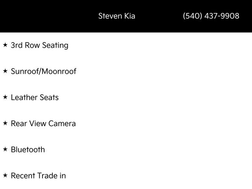
Task: Click the word Seating in the first feature
Action: (55, 45)
